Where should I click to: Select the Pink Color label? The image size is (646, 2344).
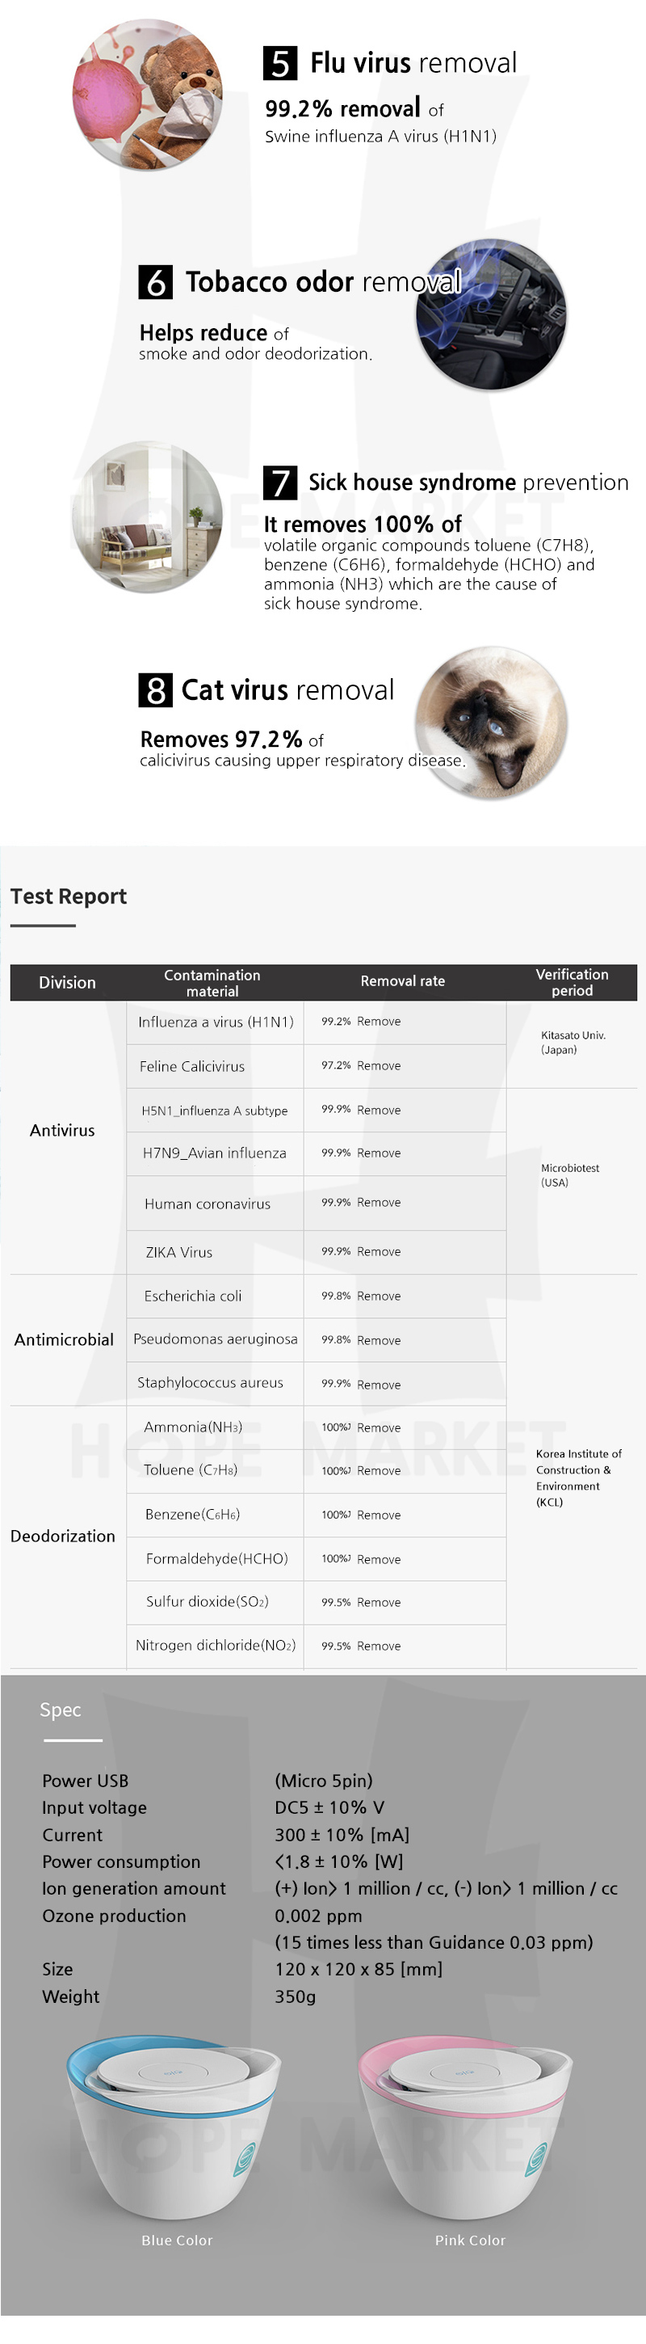(x=470, y=2241)
